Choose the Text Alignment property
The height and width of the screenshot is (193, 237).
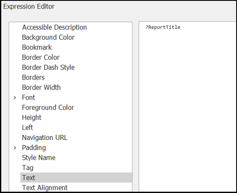pos(45,188)
